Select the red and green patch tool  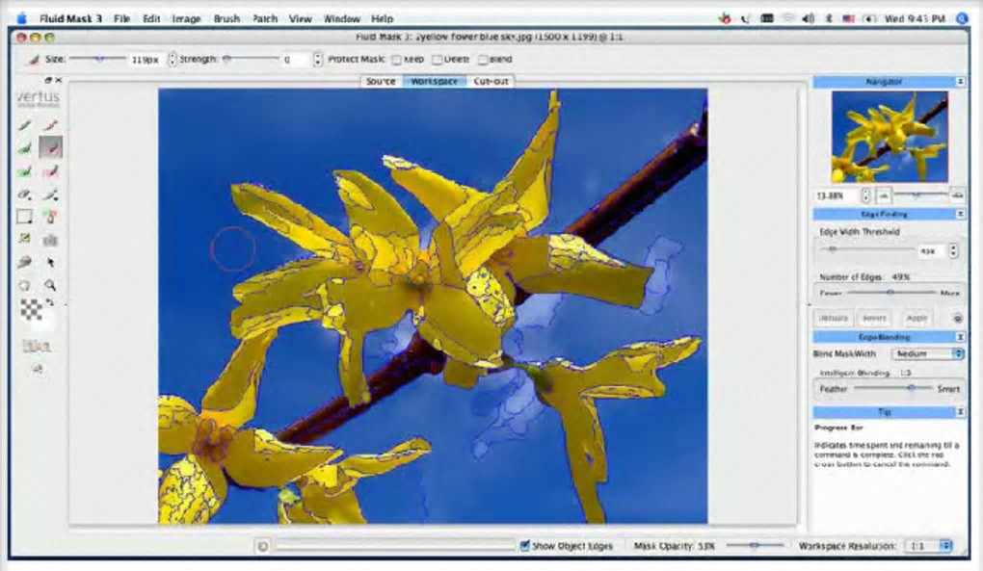click(51, 217)
